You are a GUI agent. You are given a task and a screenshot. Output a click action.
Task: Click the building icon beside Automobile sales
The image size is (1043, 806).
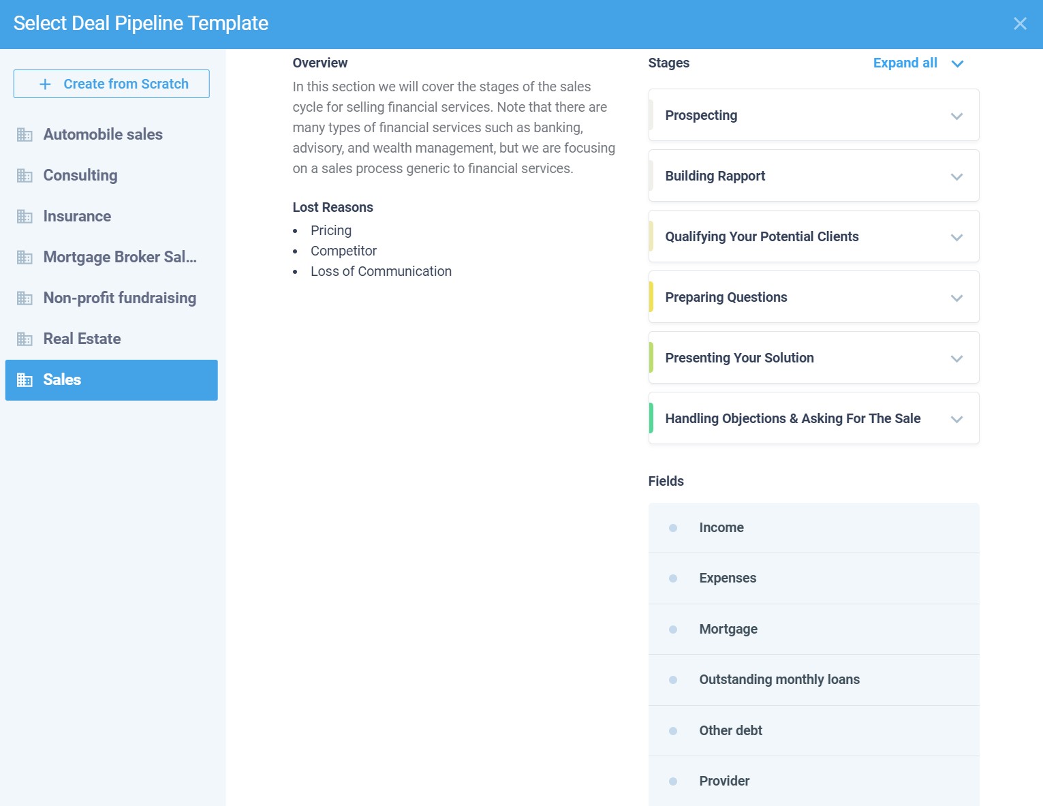coord(25,135)
